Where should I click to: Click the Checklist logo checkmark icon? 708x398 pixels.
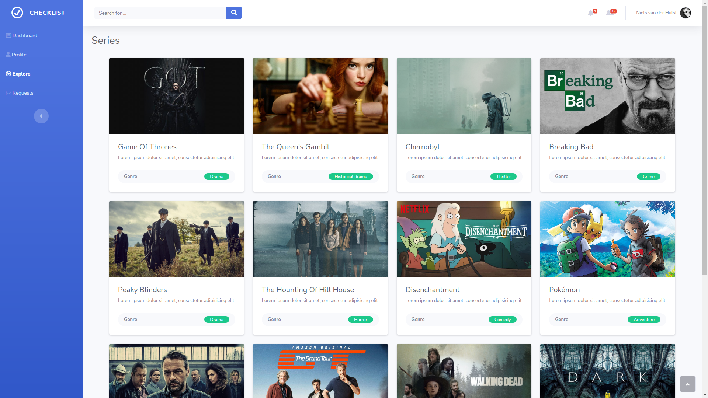pos(17,13)
